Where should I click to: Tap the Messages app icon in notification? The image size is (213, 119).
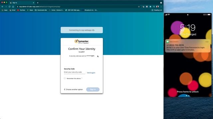click(x=167, y=42)
